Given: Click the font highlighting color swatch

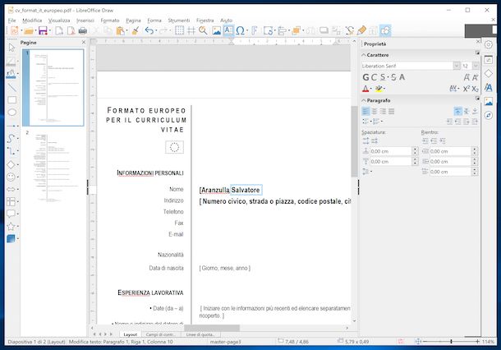Looking at the screenshot, I should pos(379,89).
